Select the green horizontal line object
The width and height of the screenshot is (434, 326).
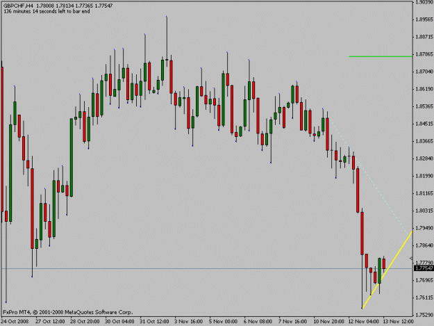pyautogui.click(x=381, y=56)
